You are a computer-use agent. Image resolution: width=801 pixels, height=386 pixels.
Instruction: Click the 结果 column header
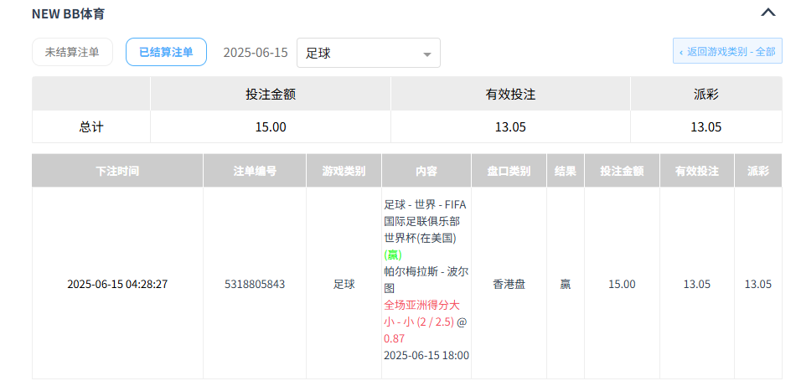pos(566,171)
